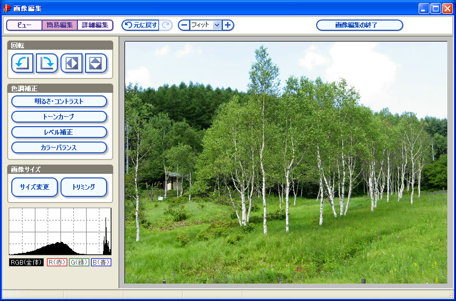
Task: Click the histogram graph
Action: (60, 231)
